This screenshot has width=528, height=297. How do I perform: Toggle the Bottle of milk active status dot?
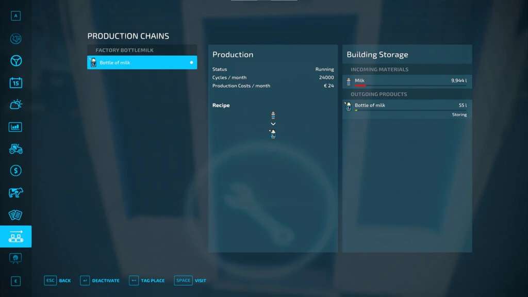(x=191, y=62)
